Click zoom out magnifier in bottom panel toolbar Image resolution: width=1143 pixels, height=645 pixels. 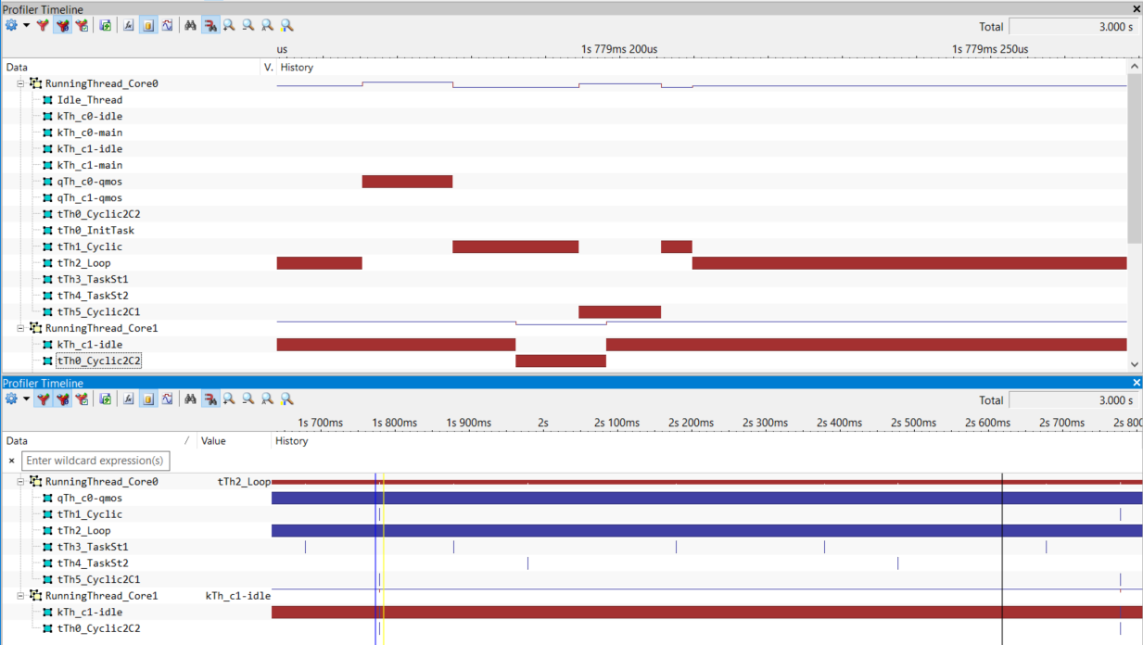click(x=248, y=399)
